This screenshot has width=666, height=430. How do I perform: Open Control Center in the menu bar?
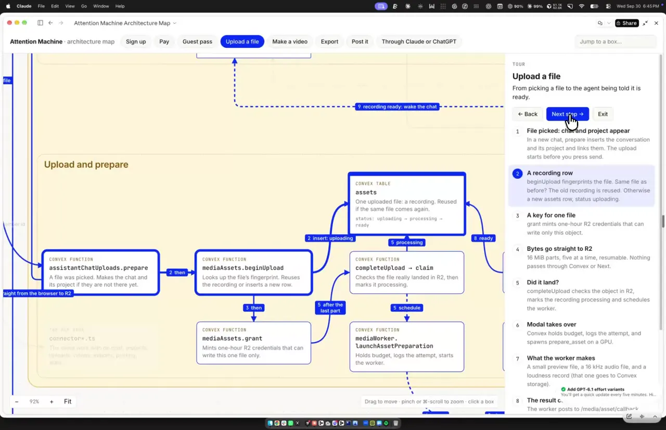coord(608,6)
